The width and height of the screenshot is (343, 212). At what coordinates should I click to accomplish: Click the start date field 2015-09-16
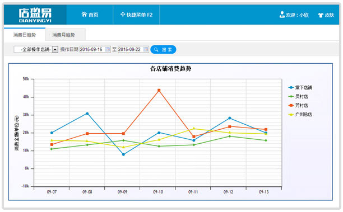pyautogui.click(x=95, y=49)
